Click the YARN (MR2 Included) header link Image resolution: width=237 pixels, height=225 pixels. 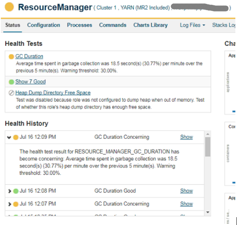pos(145,8)
